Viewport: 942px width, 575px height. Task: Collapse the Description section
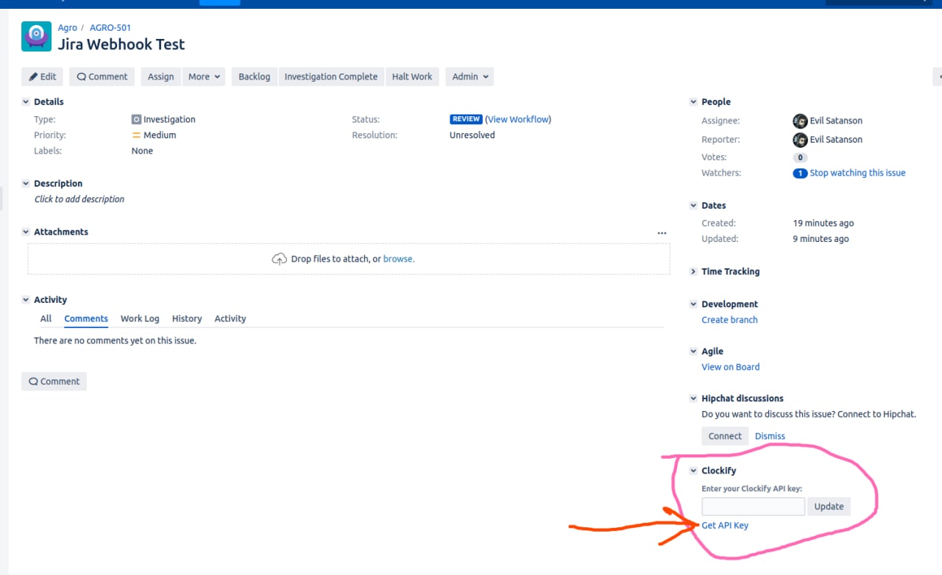(x=26, y=183)
